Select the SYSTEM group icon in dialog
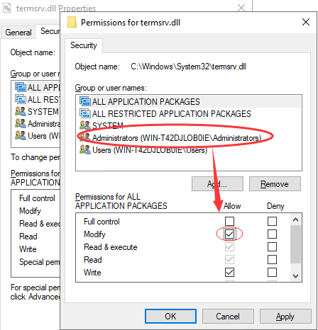 (85, 125)
